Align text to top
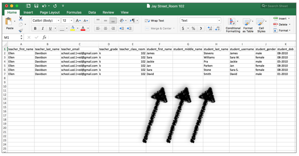299x156 pixels. coord(98,20)
